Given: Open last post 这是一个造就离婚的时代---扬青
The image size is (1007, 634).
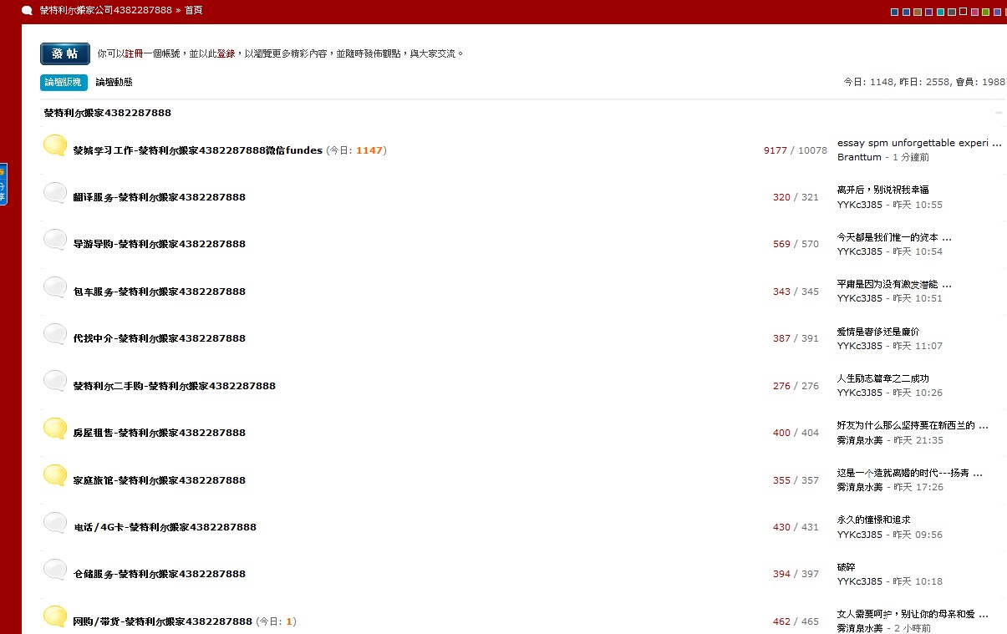Looking at the screenshot, I should [x=909, y=473].
